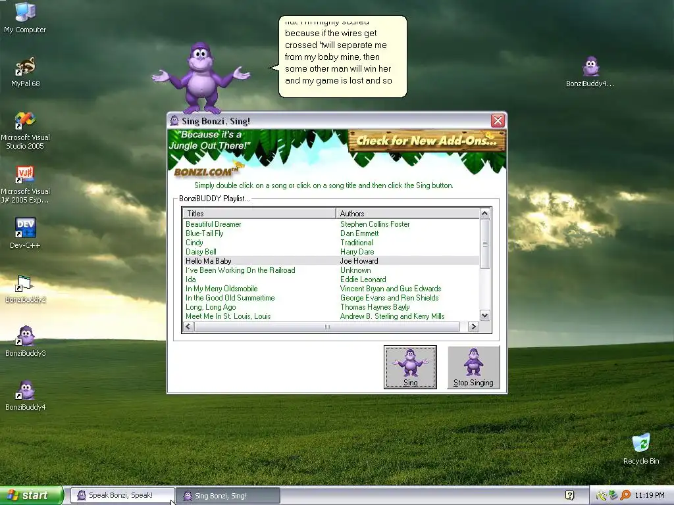Click author Dan Emmett
674x505 pixels.
(x=359, y=233)
